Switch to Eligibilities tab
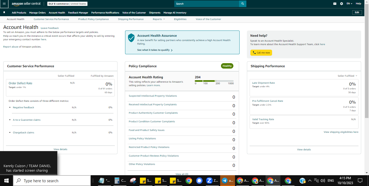The height and width of the screenshot is (186, 369). (x=180, y=19)
